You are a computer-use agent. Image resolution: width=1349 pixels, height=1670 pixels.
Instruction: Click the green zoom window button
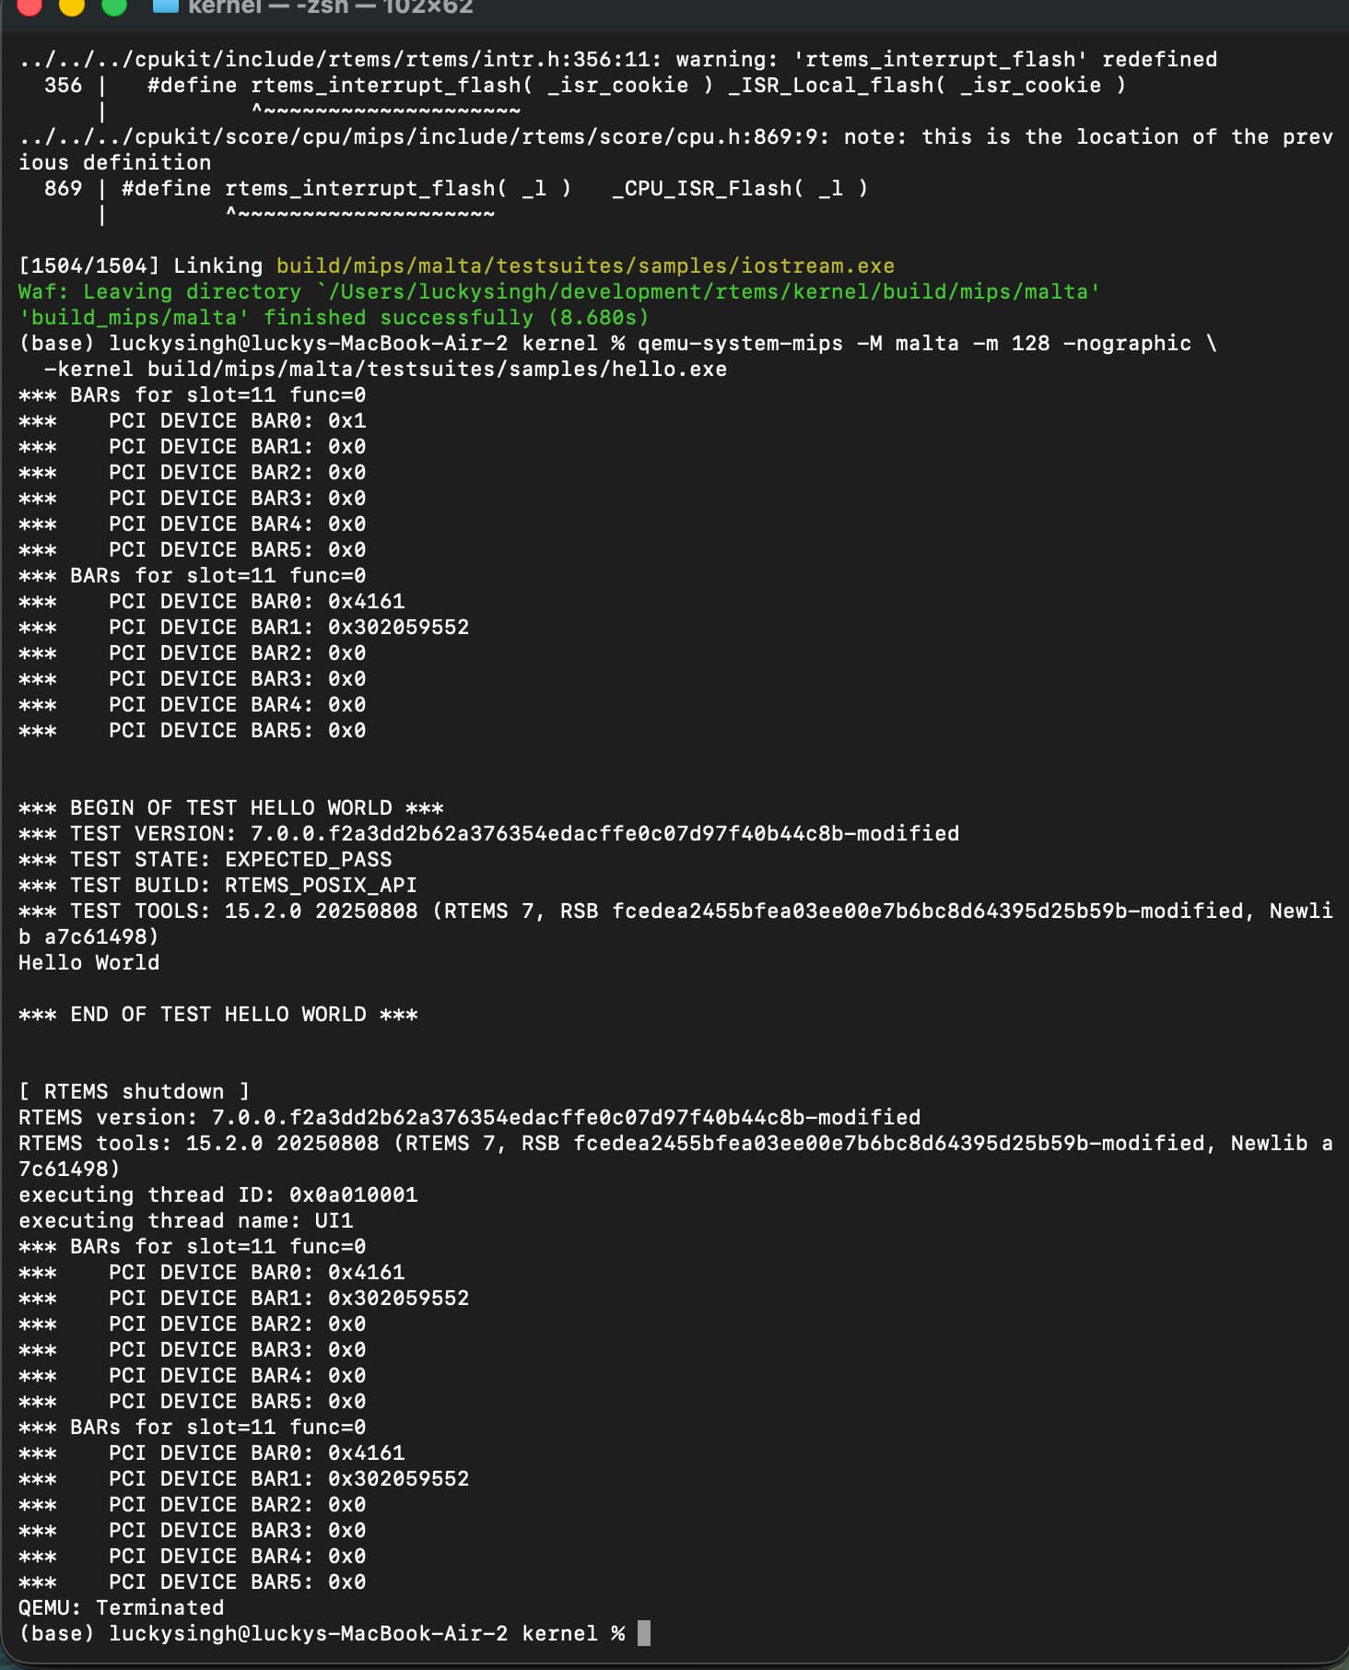click(114, 6)
